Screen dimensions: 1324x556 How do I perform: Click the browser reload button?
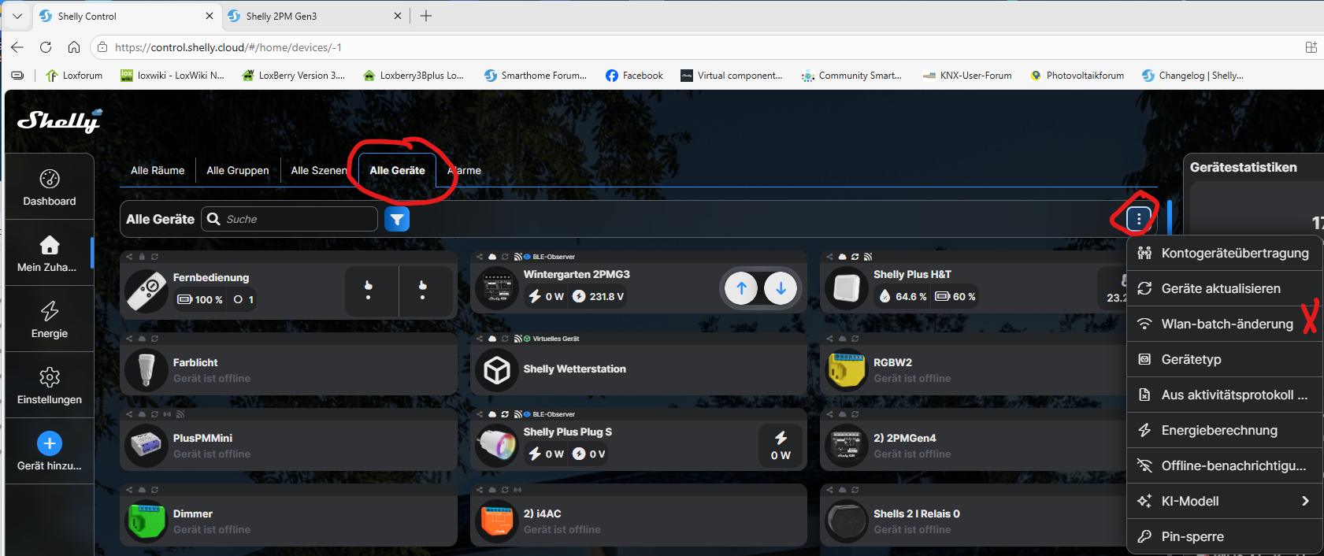tap(46, 47)
